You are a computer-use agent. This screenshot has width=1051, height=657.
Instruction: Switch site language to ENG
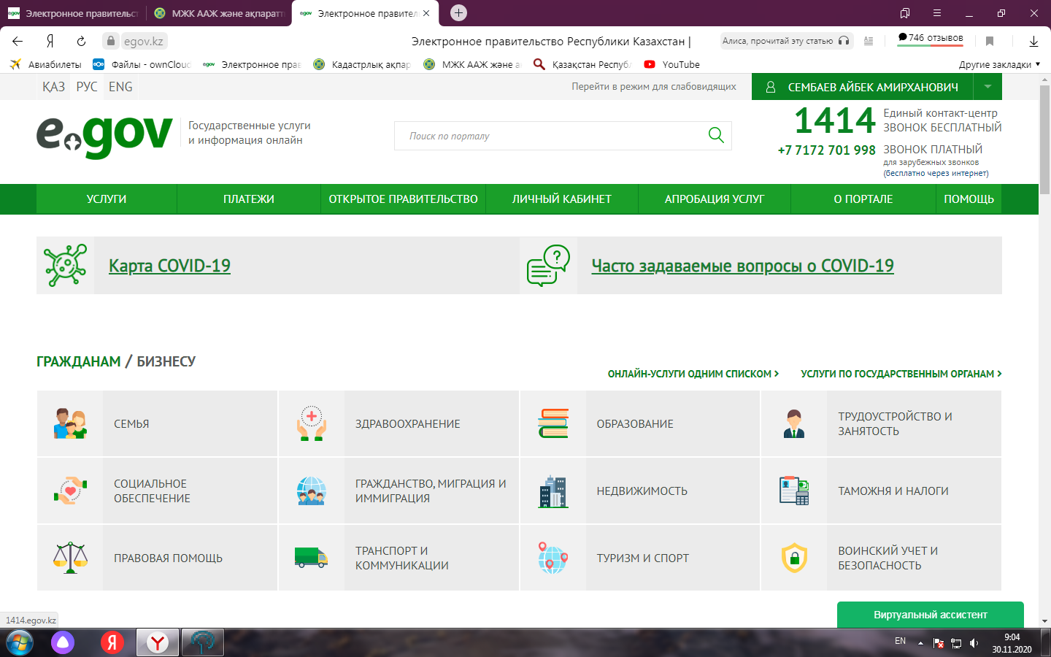[120, 87]
